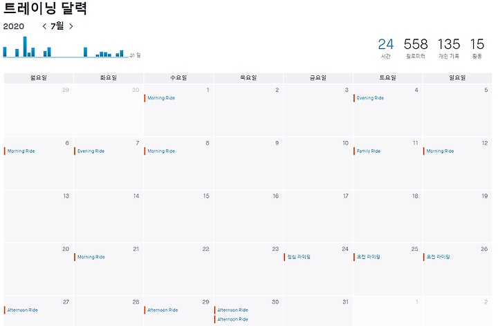
Task: Open Morning Ride on July 1
Action: tap(161, 98)
